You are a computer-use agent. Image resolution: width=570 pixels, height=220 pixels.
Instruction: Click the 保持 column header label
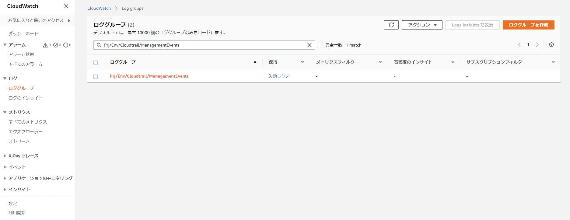pos(273,62)
